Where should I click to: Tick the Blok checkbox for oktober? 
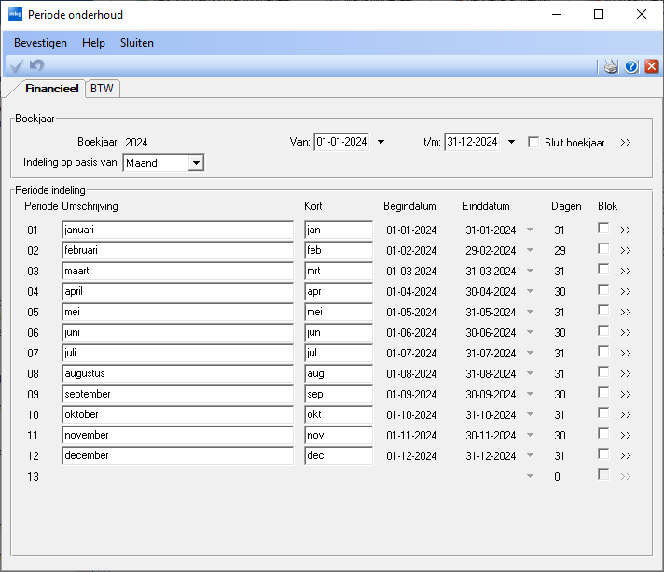pos(603,412)
